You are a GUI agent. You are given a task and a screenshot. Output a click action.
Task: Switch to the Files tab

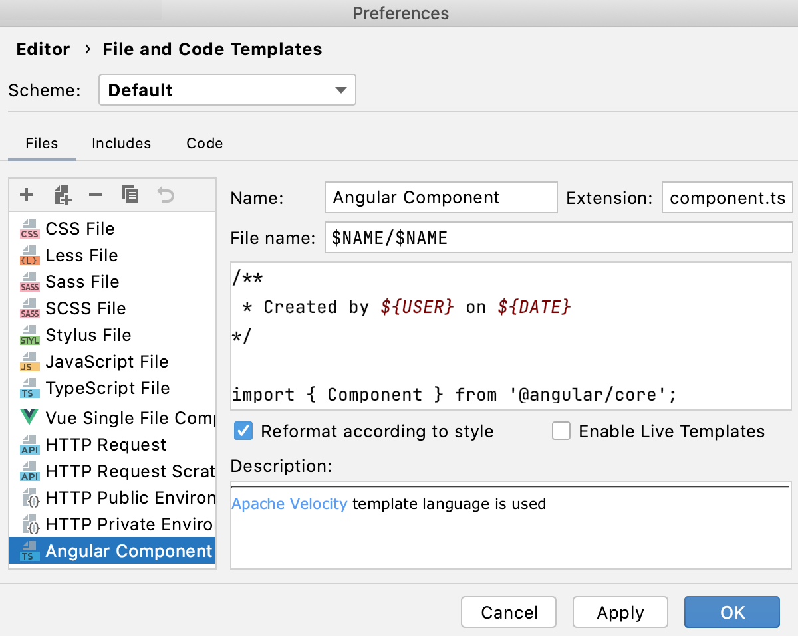(x=42, y=143)
